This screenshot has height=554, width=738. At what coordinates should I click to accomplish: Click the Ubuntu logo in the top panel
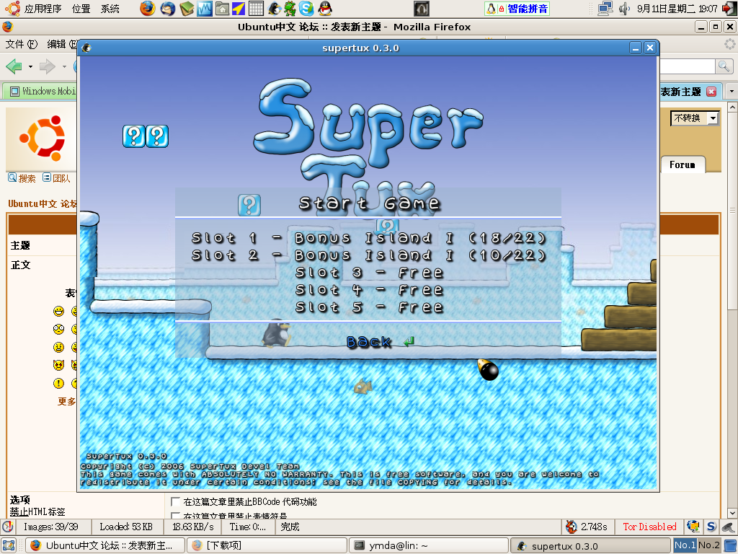coord(12,9)
